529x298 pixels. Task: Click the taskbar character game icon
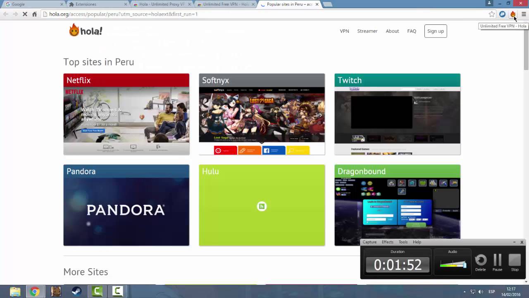[x=56, y=291]
